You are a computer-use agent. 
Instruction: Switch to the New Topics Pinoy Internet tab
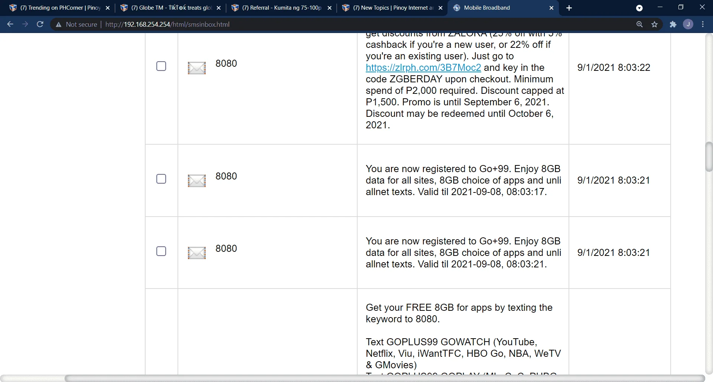(x=393, y=8)
